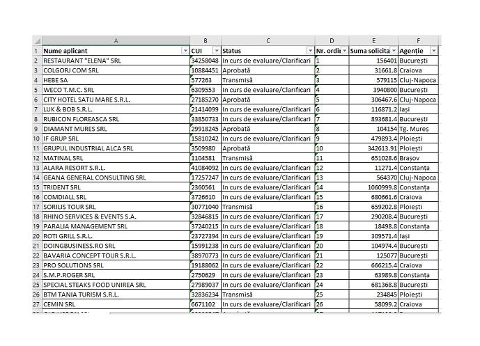Open the Nr. ordine filter arrow
The image size is (480, 346).
(343, 51)
